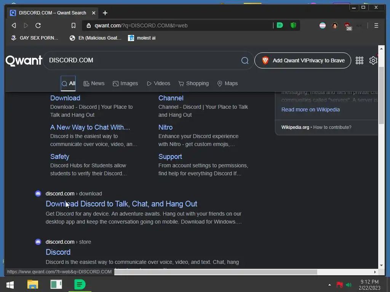Viewport: 390px width, 292px height.
Task: Click the scroll-up arrow of the vertical scrollbar
Action: point(381,48)
